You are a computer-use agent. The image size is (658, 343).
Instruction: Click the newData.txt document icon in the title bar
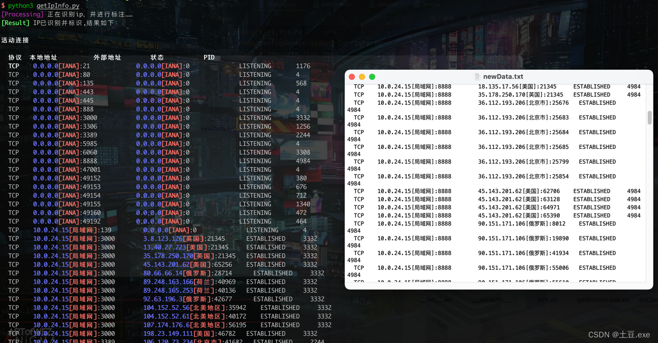click(476, 76)
